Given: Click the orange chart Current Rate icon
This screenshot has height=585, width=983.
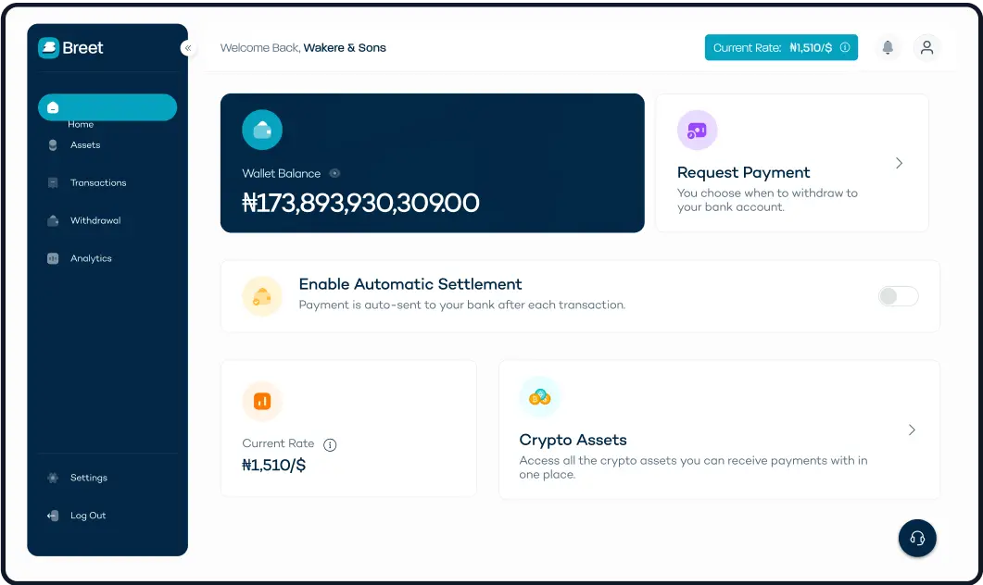Looking at the screenshot, I should click(x=262, y=401).
